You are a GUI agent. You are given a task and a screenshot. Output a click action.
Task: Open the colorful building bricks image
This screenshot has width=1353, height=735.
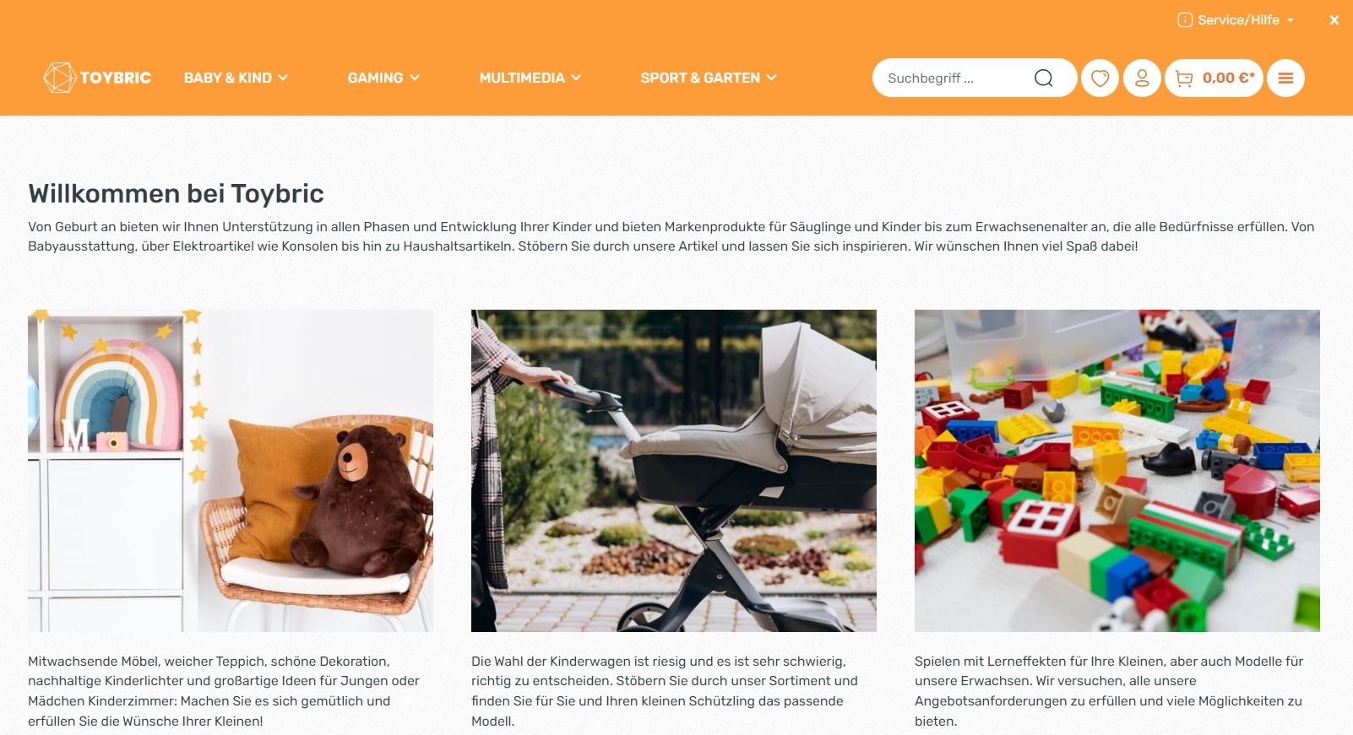pyautogui.click(x=1117, y=471)
